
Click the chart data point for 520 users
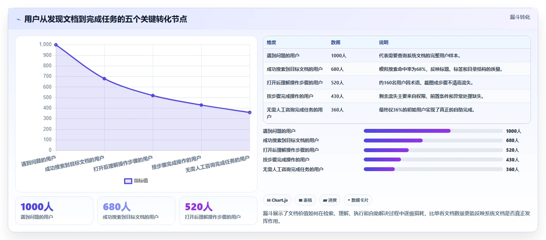pyautogui.click(x=153, y=96)
